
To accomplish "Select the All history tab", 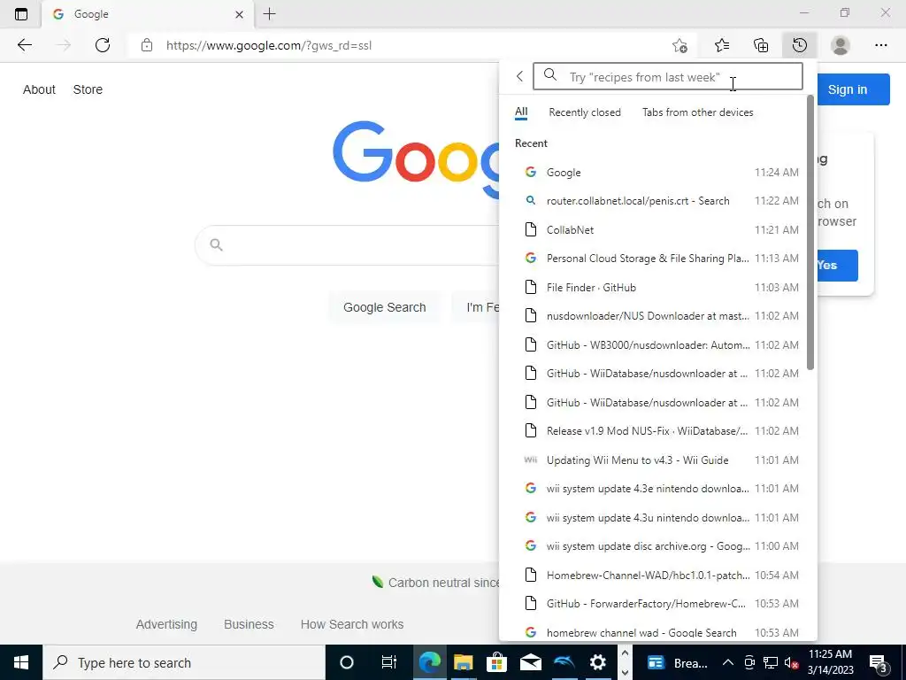I will (x=521, y=112).
